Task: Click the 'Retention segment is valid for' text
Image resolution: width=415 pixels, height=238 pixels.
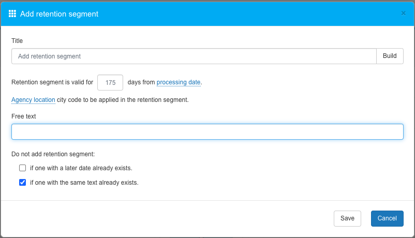Action: 52,82
